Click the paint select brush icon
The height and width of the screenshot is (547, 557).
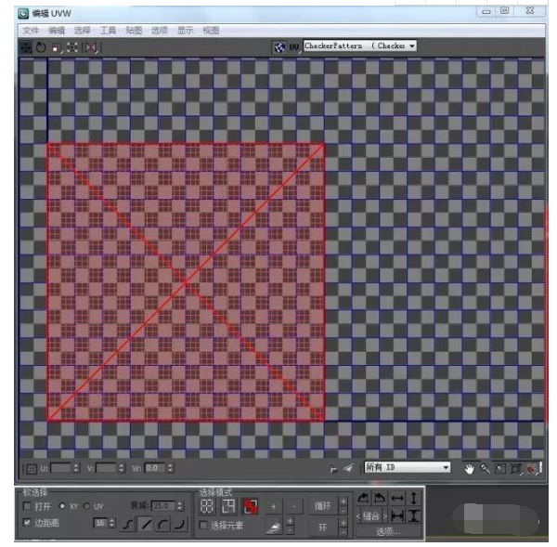point(274,528)
